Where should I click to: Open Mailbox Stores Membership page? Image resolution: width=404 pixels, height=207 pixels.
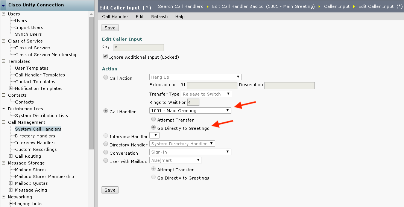pyautogui.click(x=44, y=177)
